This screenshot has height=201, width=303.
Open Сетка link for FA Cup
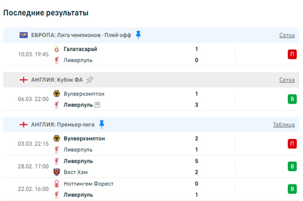tap(287, 80)
